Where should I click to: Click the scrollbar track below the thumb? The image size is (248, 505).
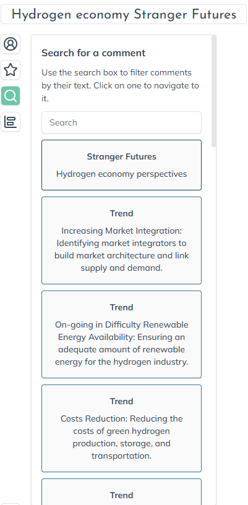213,322
